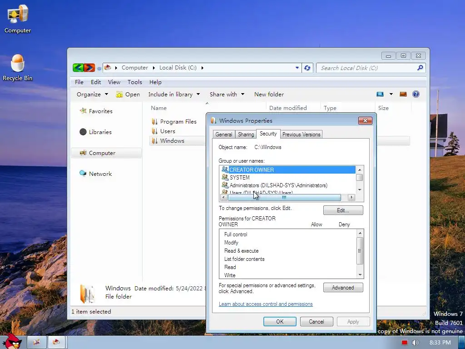Go forward with the orange arrow

89,68
